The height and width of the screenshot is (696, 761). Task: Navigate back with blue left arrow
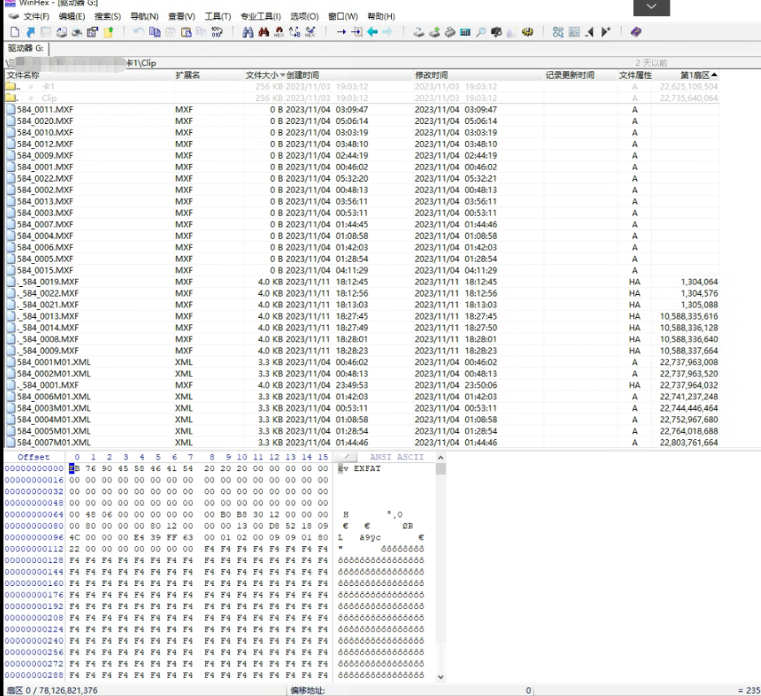(x=372, y=32)
